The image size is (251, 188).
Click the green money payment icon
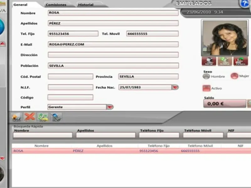click(x=43, y=117)
